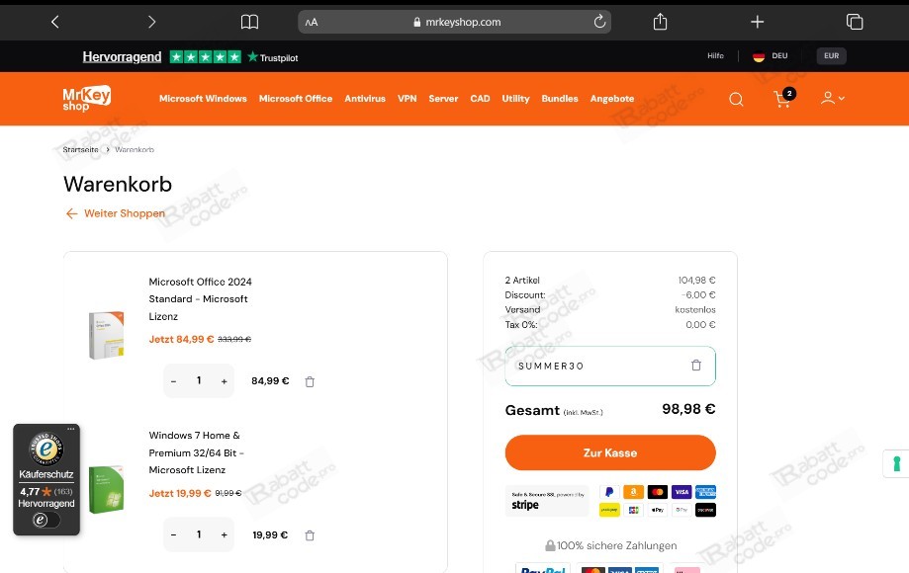The width and height of the screenshot is (909, 573).
Task: Open the CAD menu
Action: [x=480, y=99]
